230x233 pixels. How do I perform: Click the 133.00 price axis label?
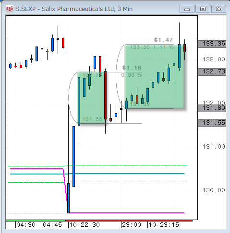coord(214,59)
